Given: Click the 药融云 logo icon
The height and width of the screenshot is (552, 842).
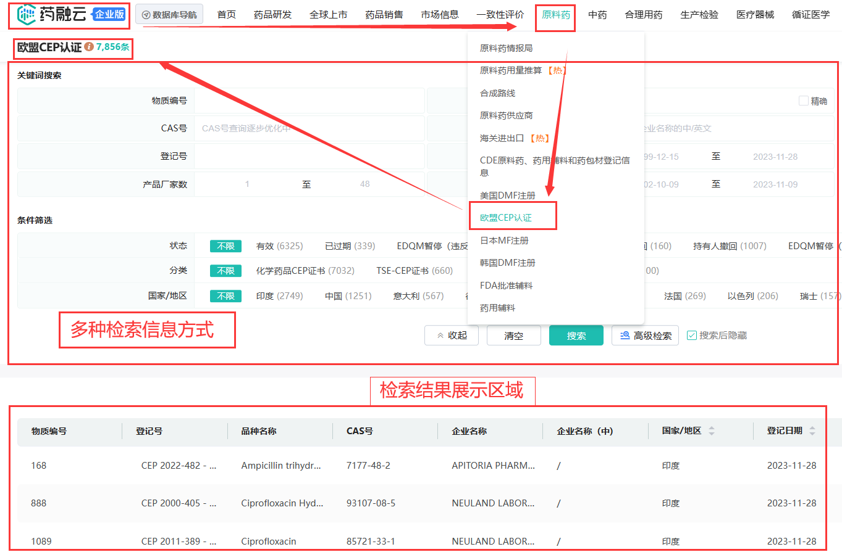Looking at the screenshot, I should (x=26, y=15).
